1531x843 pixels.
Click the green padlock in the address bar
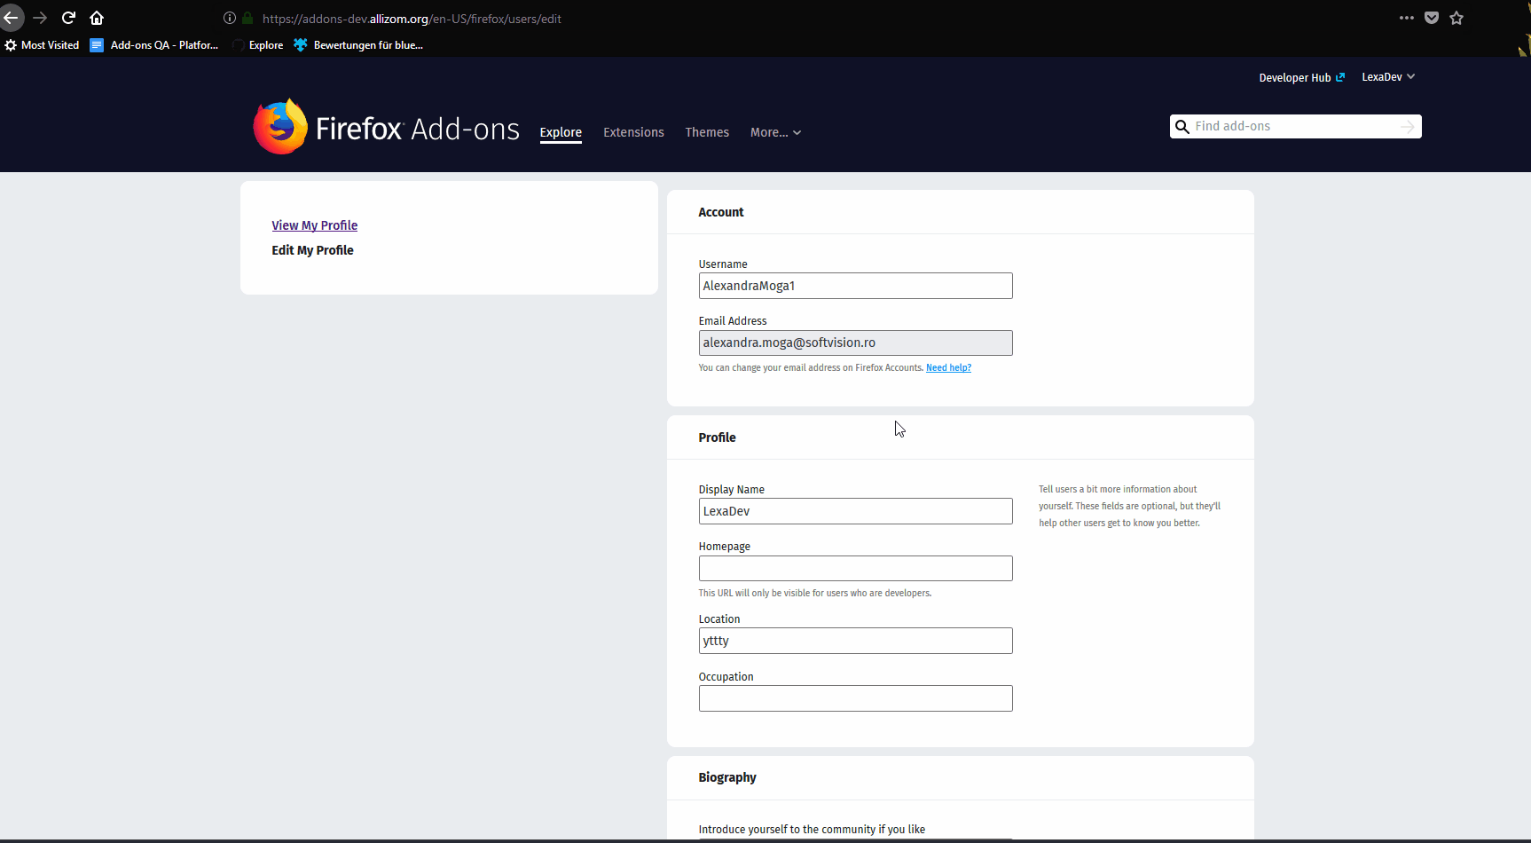coord(247,18)
